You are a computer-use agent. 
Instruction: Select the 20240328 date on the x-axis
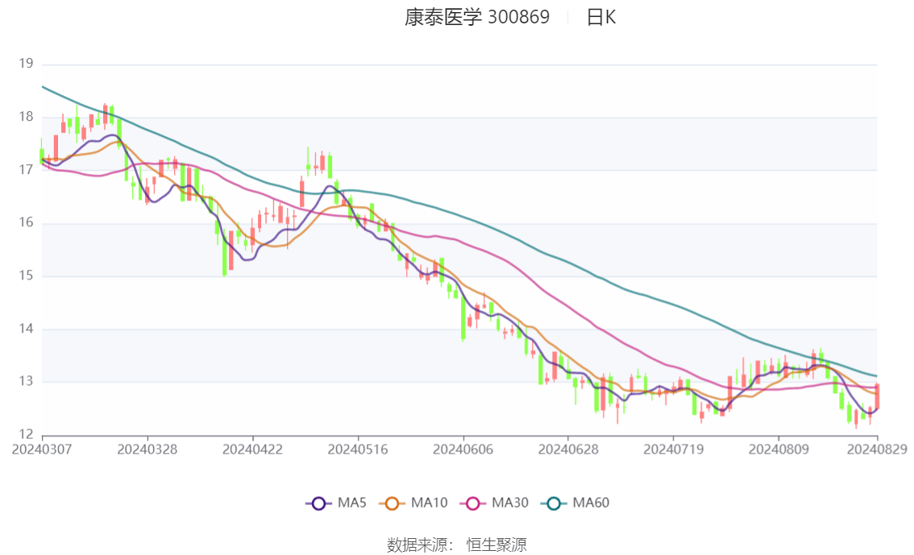147,448
